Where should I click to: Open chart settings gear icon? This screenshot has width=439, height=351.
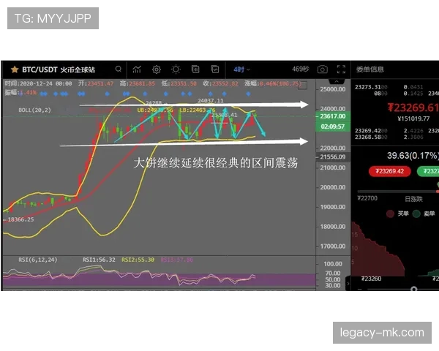pos(157,69)
